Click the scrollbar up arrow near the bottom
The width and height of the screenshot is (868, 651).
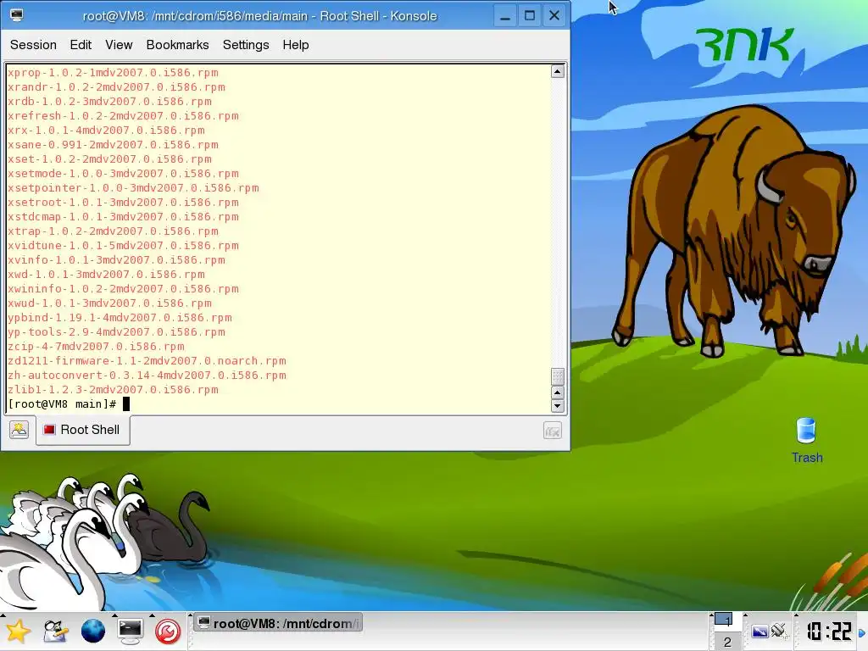point(558,392)
